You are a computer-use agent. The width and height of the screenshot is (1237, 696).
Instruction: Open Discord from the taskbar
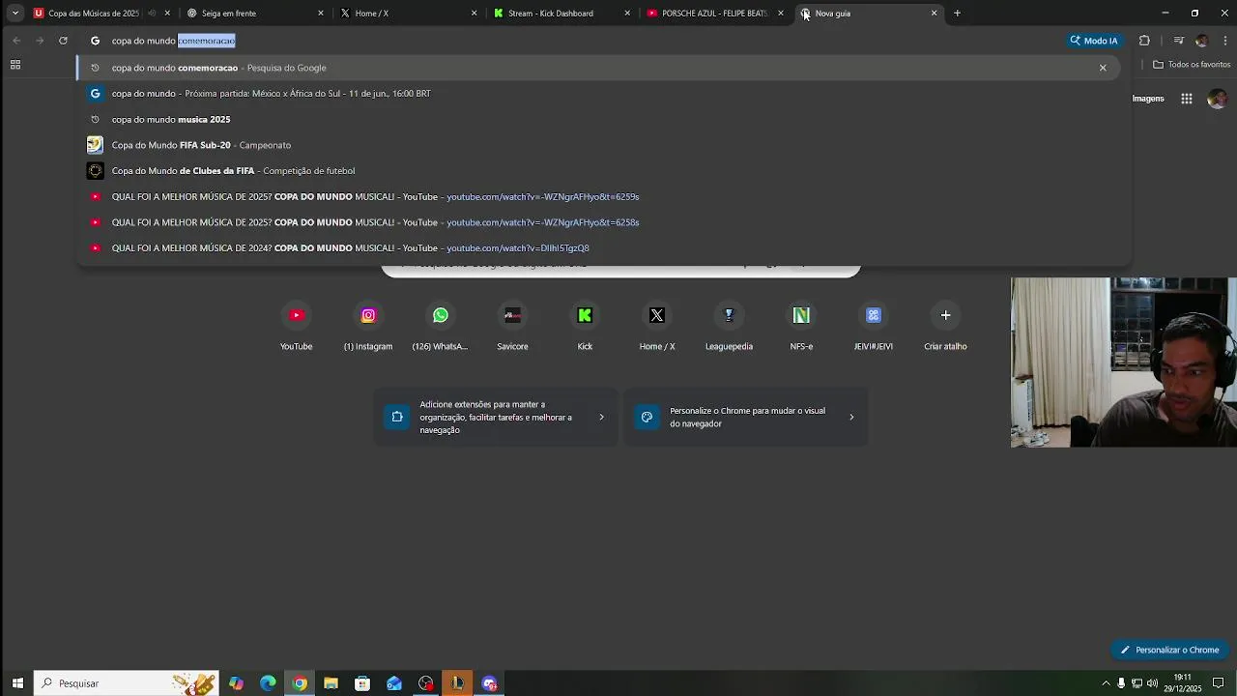click(489, 683)
